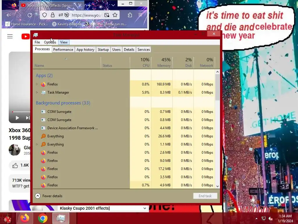Image resolution: width=298 pixels, height=224 pixels.
Task: Click the Start button ornament on the taskbar
Action: pyautogui.click(x=8, y=218)
